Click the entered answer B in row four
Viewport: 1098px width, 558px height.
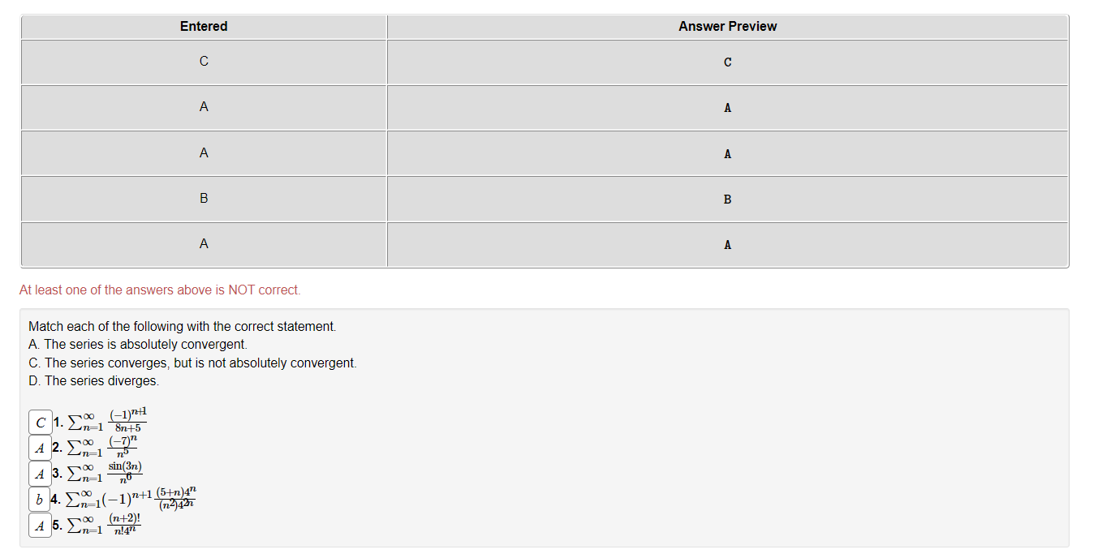[203, 198]
